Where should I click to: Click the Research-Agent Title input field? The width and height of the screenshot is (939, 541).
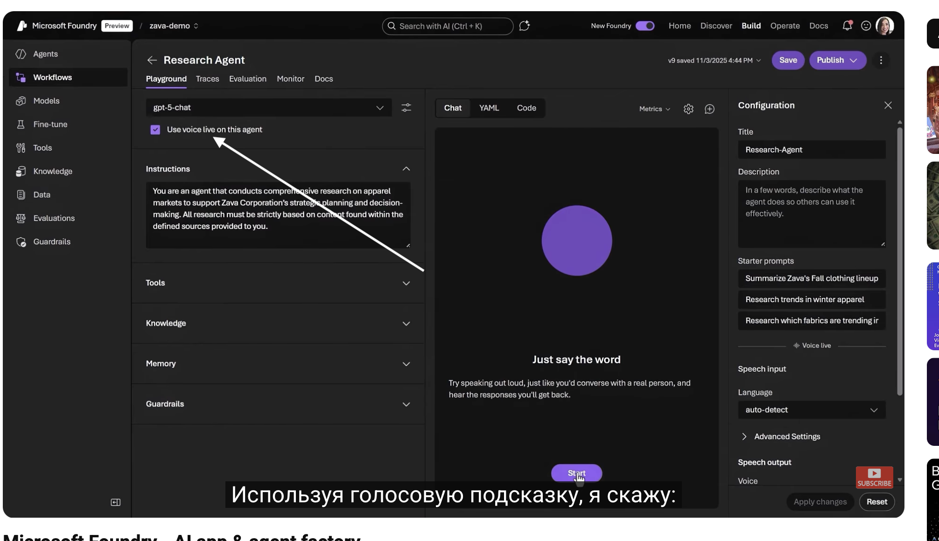pos(811,150)
